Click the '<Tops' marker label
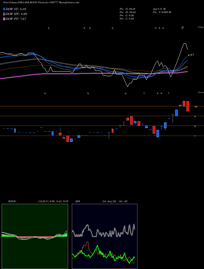The width and height of the screenshot is (204, 269). pos(200,27)
